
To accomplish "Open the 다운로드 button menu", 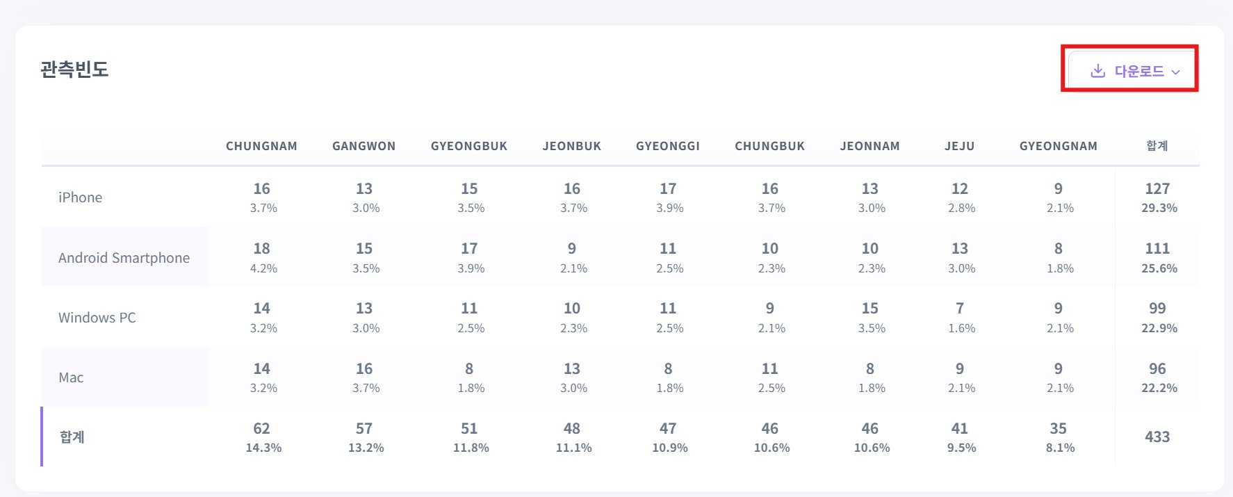I will (x=1133, y=71).
